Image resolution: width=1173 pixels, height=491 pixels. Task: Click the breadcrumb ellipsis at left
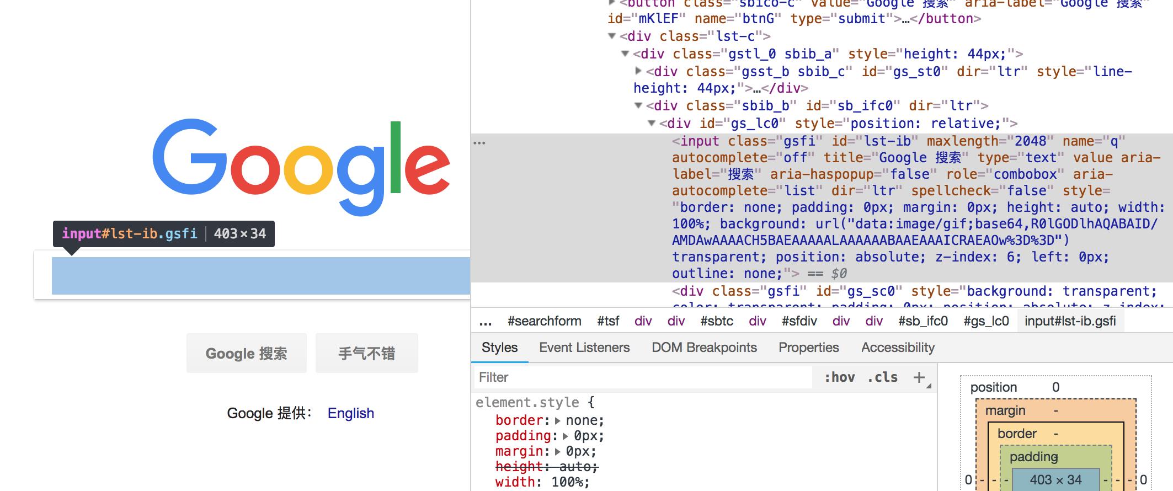point(486,322)
